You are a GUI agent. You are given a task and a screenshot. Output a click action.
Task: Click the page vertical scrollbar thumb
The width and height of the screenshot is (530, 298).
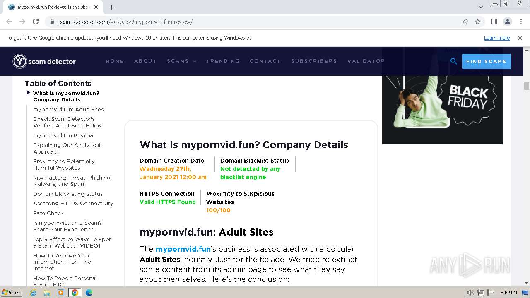pyautogui.click(x=527, y=86)
